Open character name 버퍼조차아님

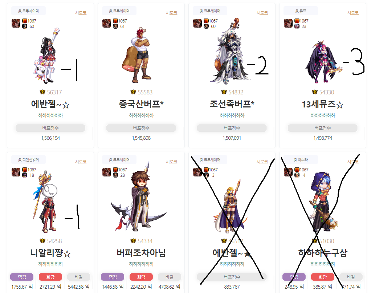tap(141, 253)
